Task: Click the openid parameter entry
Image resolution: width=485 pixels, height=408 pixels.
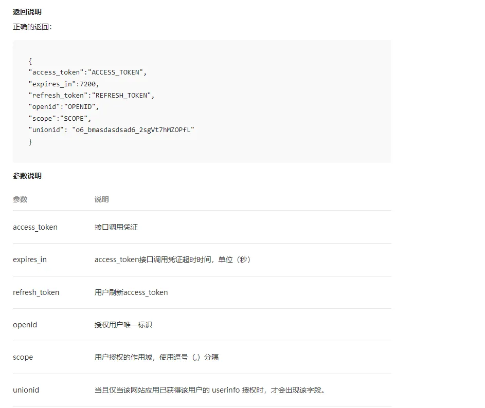Action: coord(25,325)
